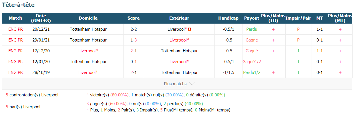
Task: Select the Impair/Pair column header
Action: point(298,18)
